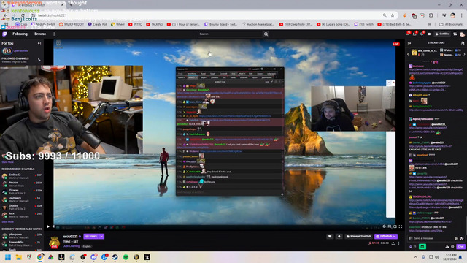Open the Create Poll bookmark
467x263 pixels.
tap(97, 24)
